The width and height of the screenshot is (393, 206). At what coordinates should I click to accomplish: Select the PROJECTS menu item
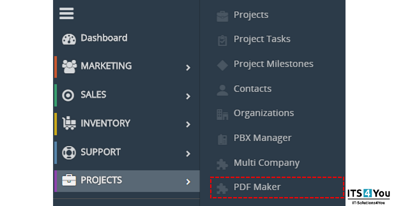(x=126, y=181)
